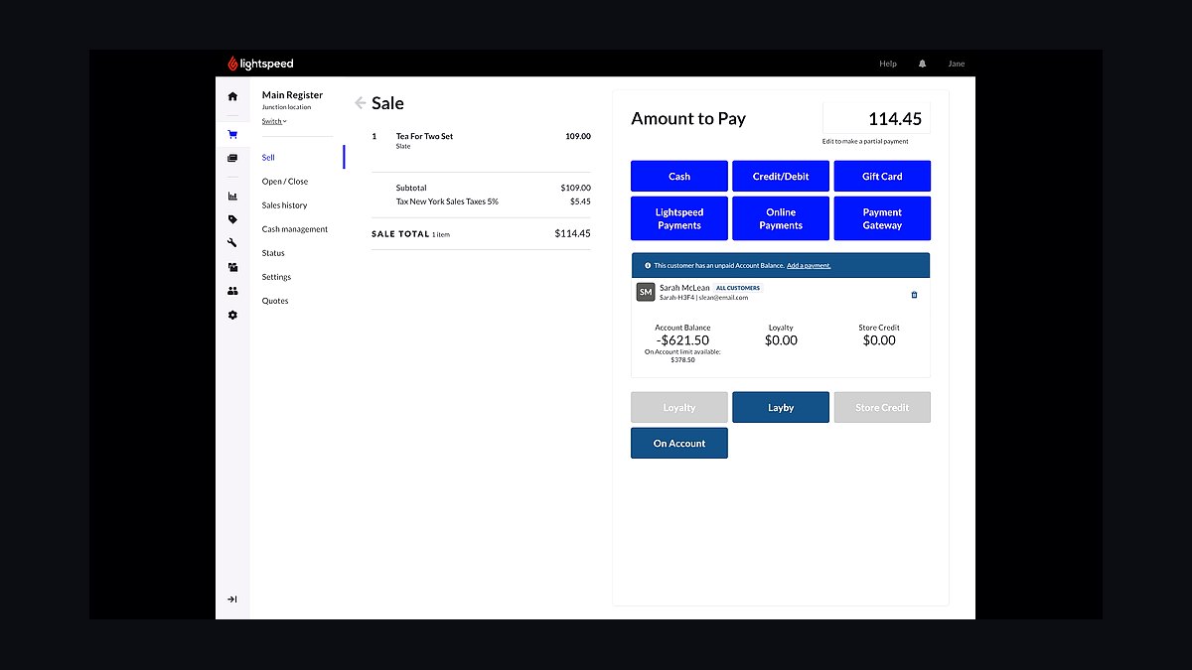This screenshot has width=1192, height=670.
Task: Click the ALL CUSTOMERS tag
Action: (738, 288)
